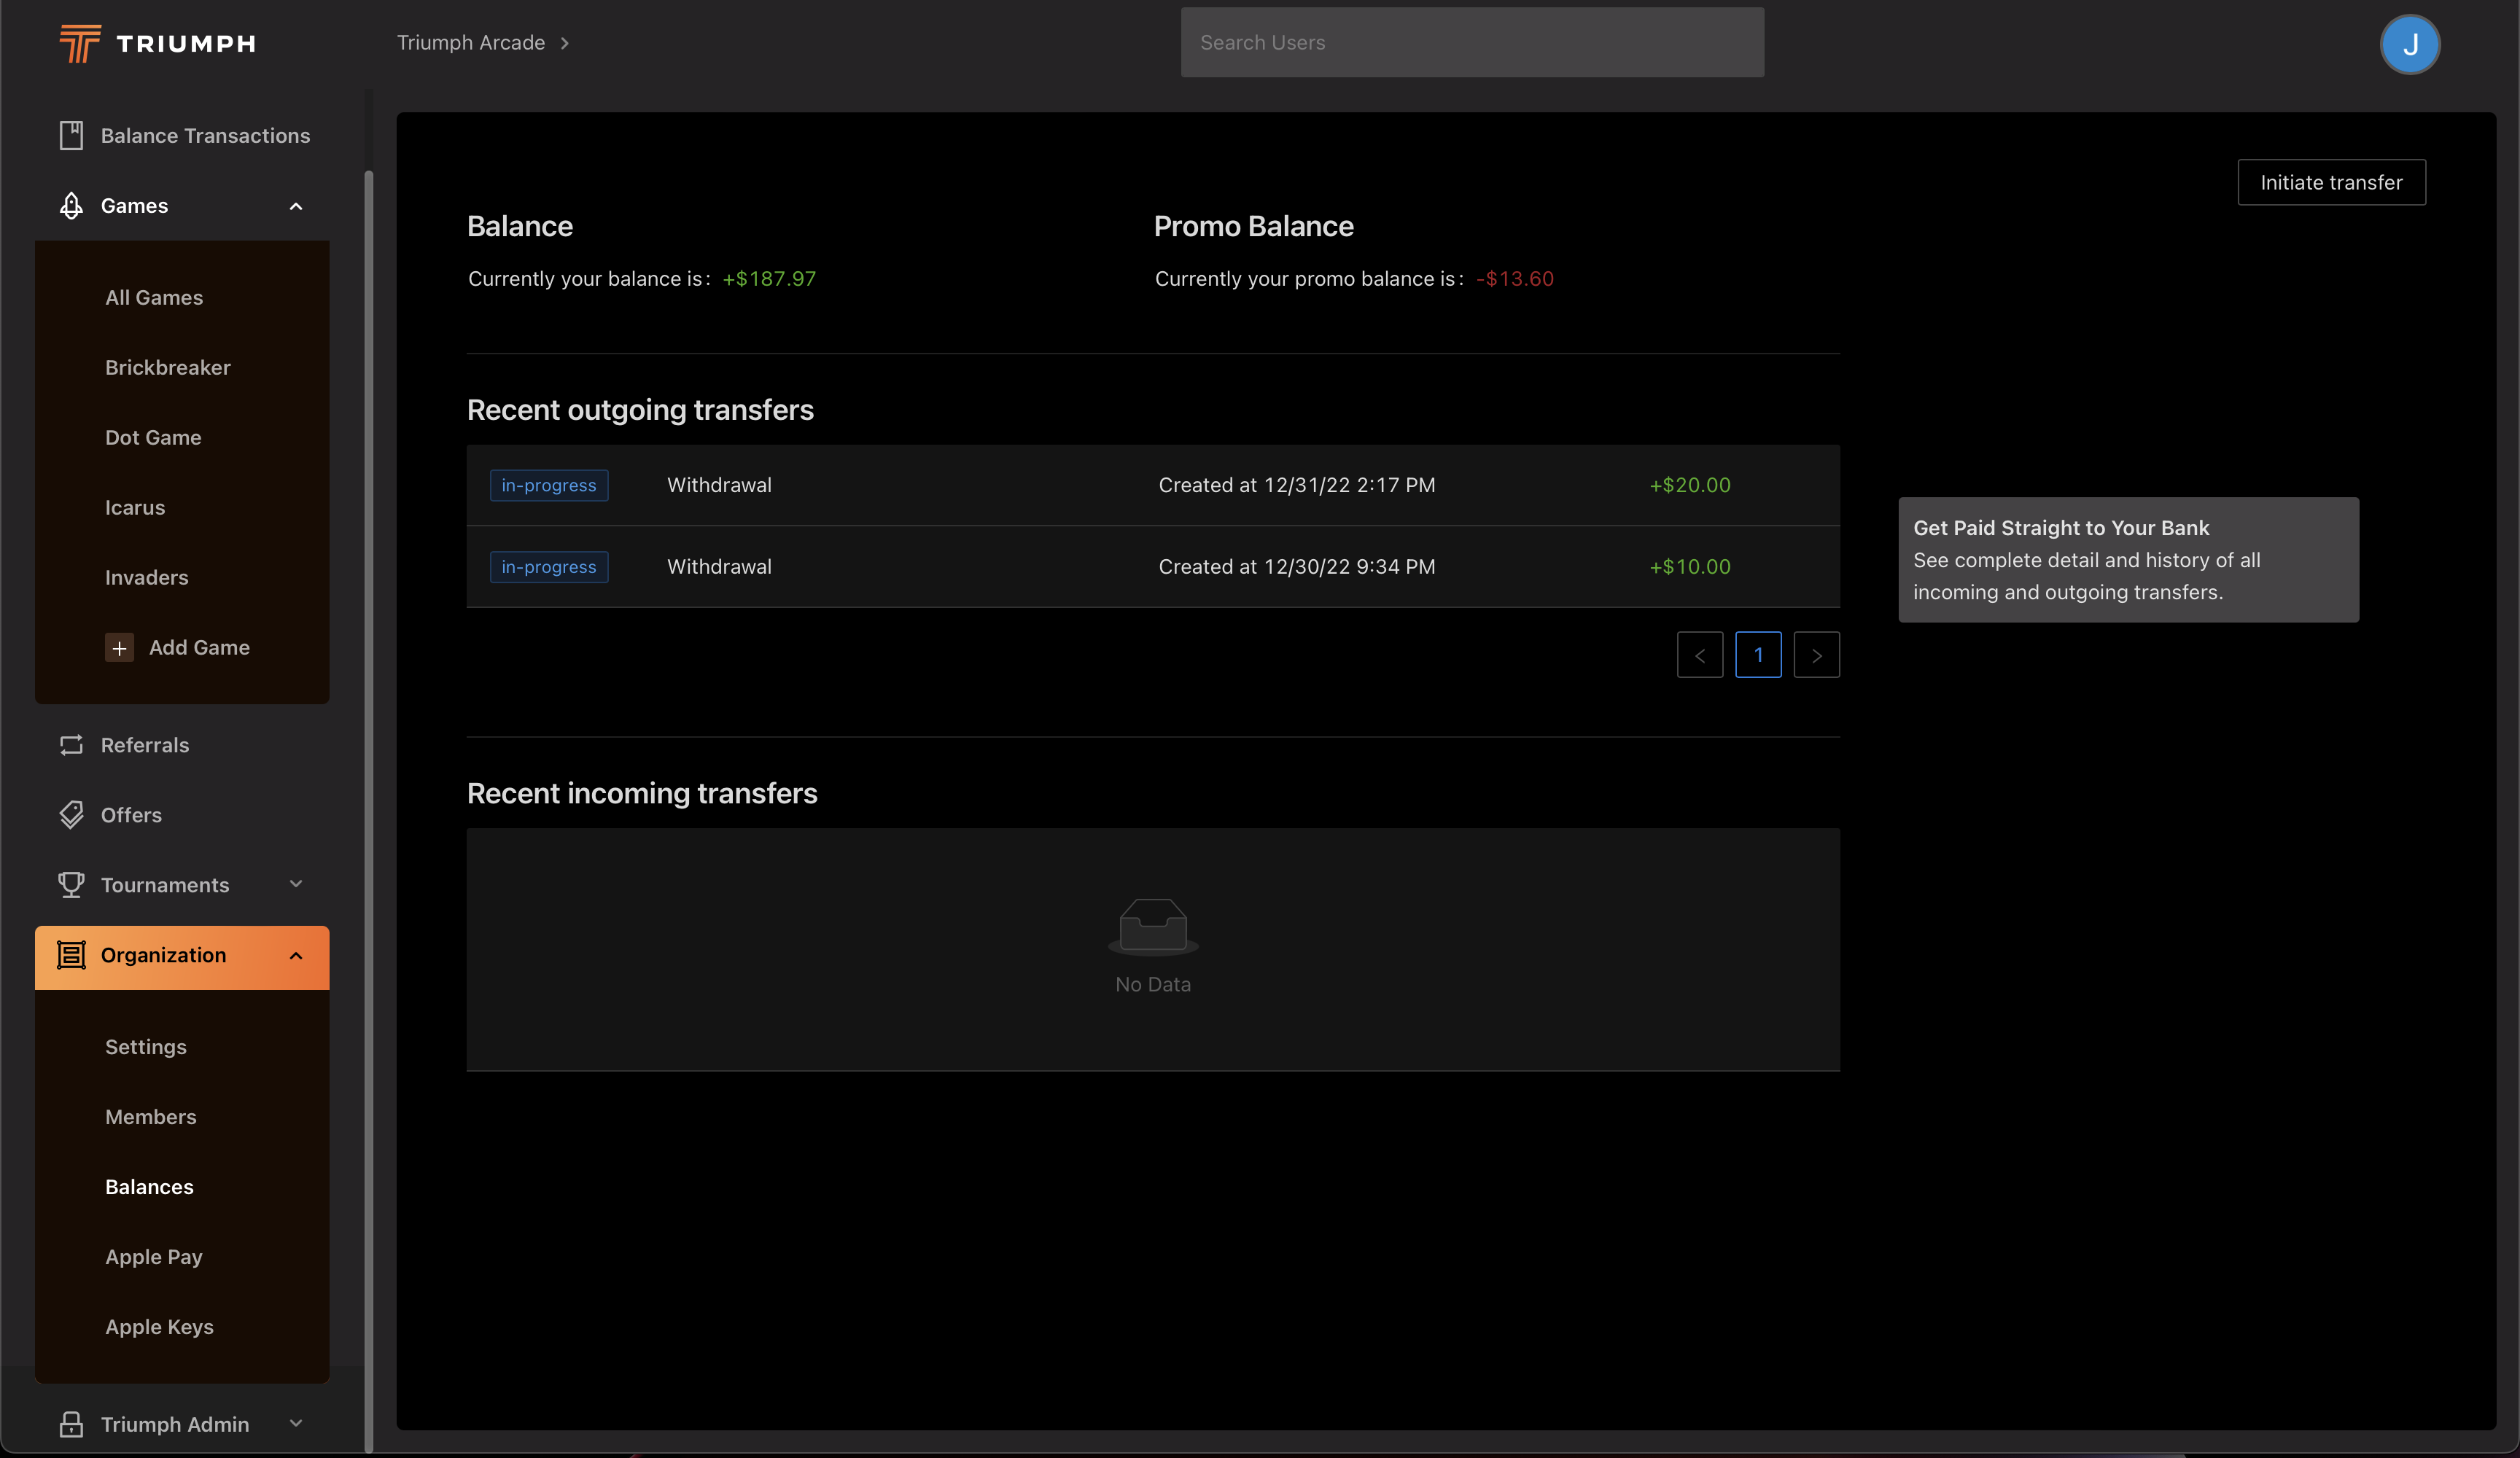
Task: Click the Games rocket icon
Action: [71, 205]
